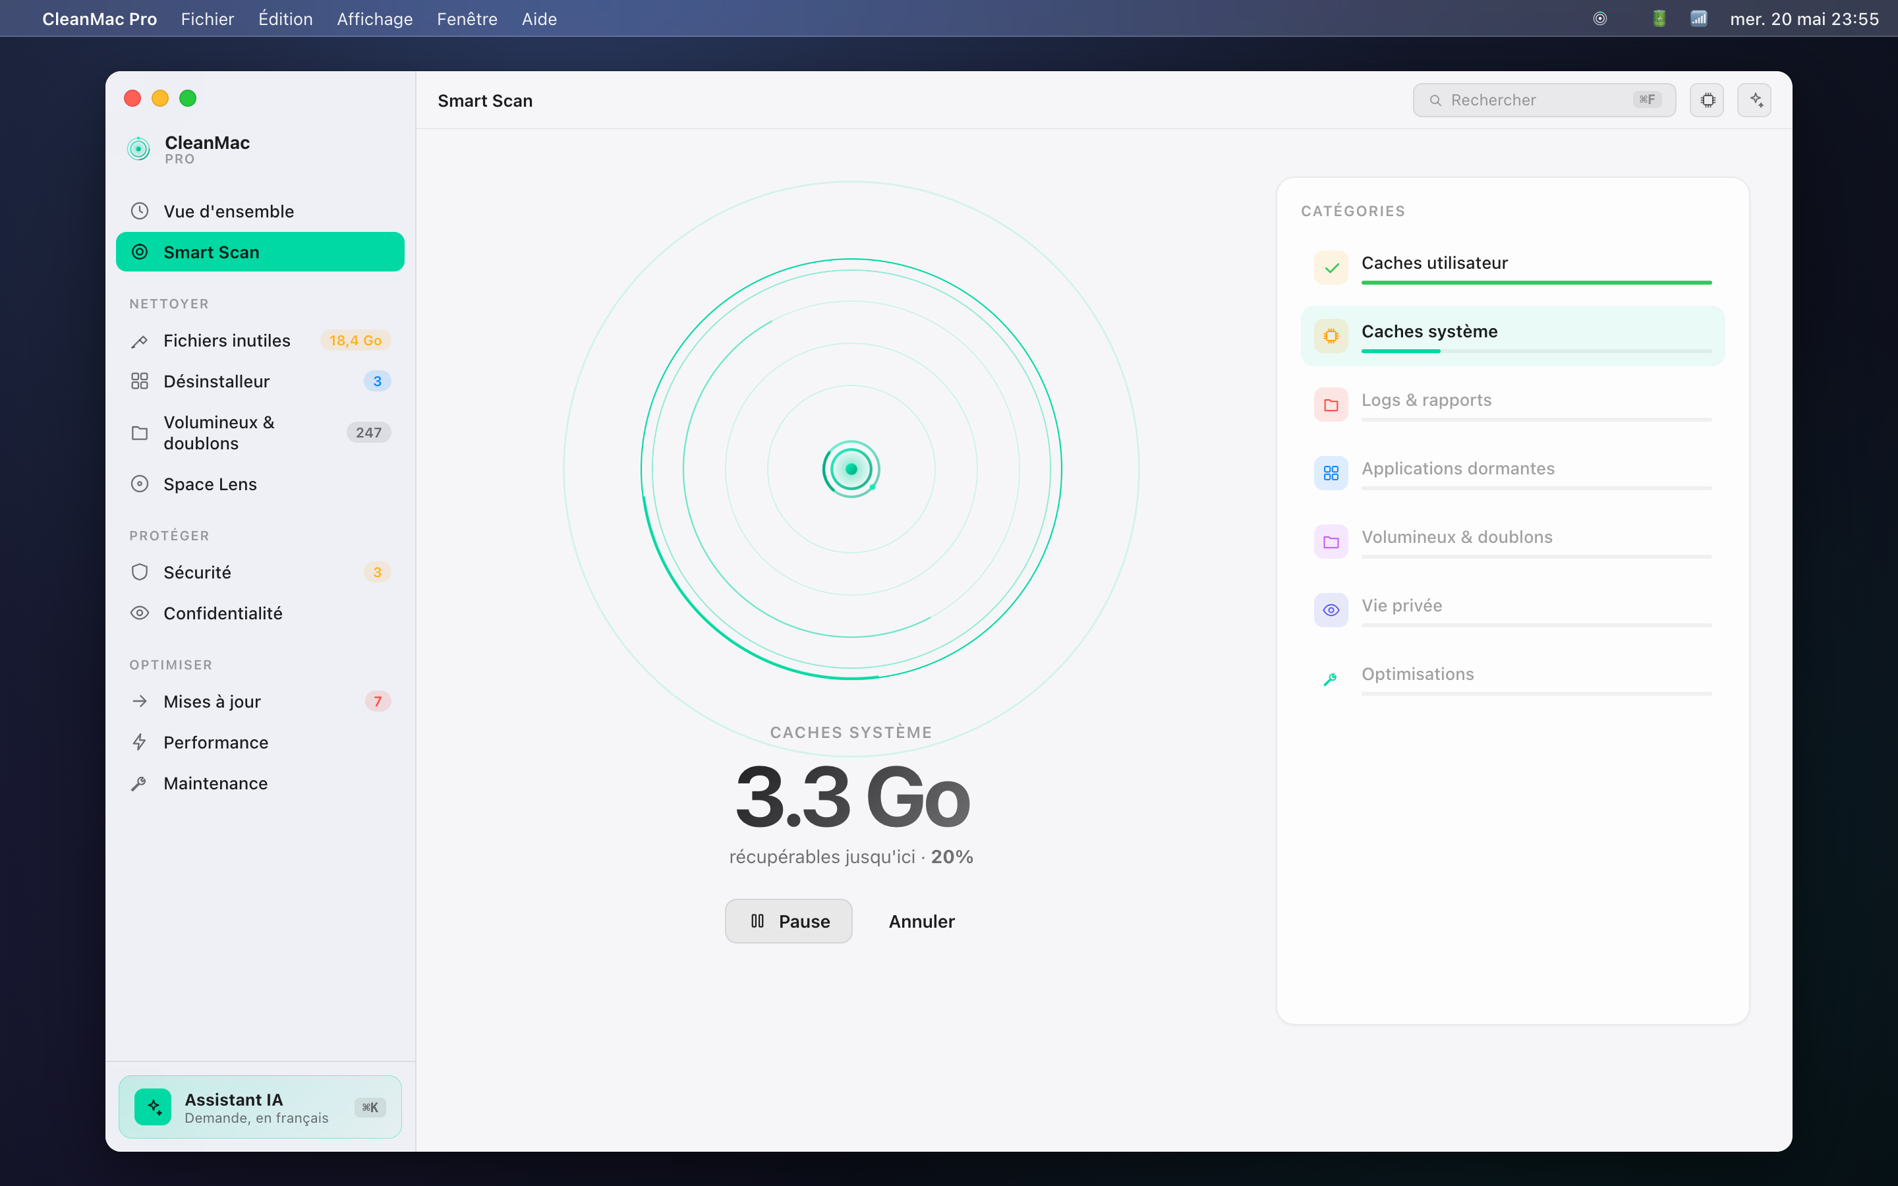Click the Désinstalleur grid icon
This screenshot has width=1898, height=1186.
[x=140, y=381]
